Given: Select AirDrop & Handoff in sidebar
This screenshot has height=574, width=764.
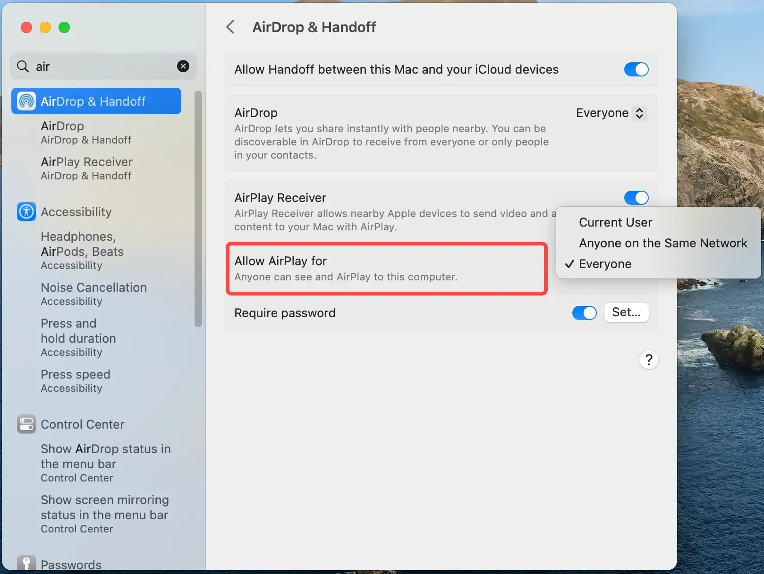Looking at the screenshot, I should coord(96,101).
